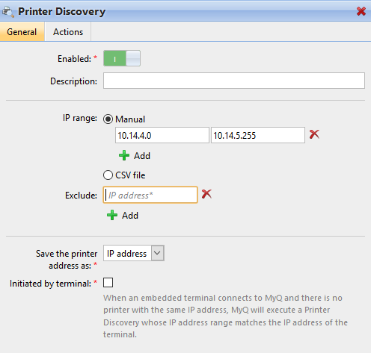Click the green plus icon under the Exclude field

point(112,215)
